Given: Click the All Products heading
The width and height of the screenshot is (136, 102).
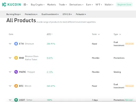Looking at the screenshot, I should pyautogui.click(x=21, y=20).
